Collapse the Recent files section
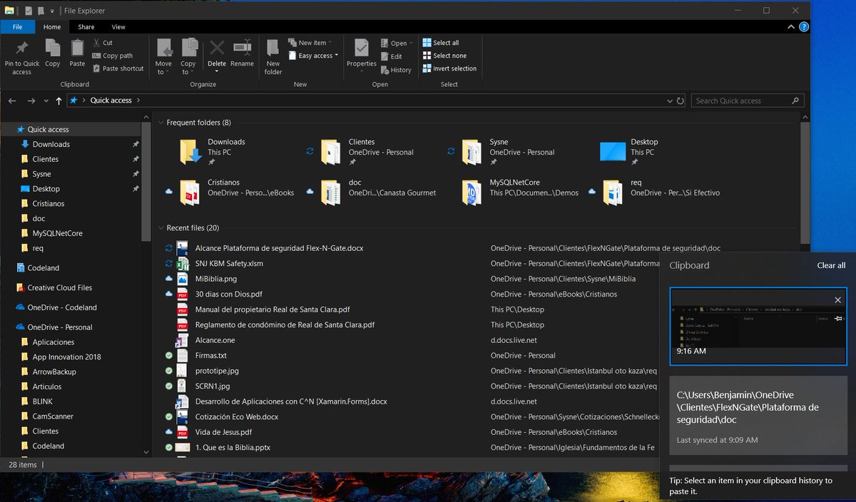This screenshot has width=856, height=502. point(160,227)
